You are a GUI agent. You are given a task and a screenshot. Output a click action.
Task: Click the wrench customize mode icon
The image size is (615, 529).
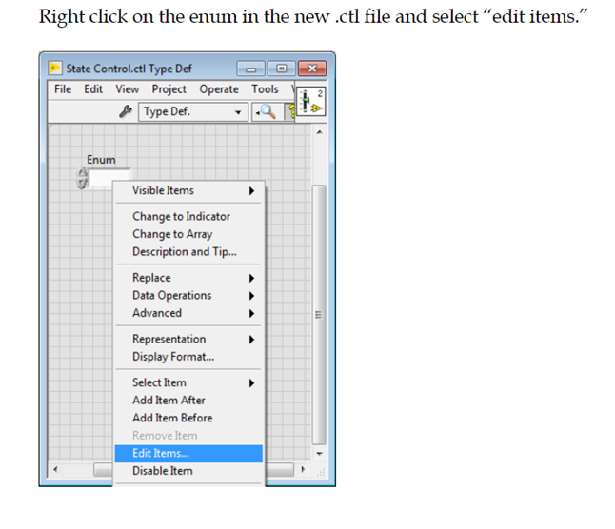[x=126, y=111]
